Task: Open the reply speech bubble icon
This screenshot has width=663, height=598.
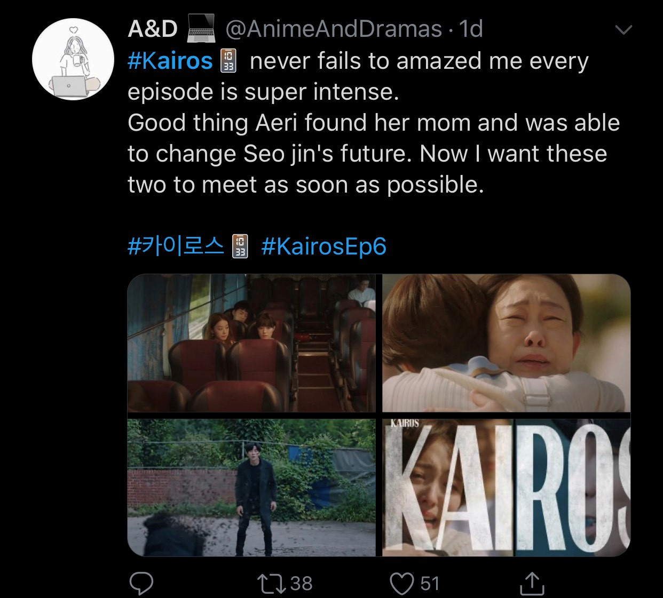Action: coord(141,584)
